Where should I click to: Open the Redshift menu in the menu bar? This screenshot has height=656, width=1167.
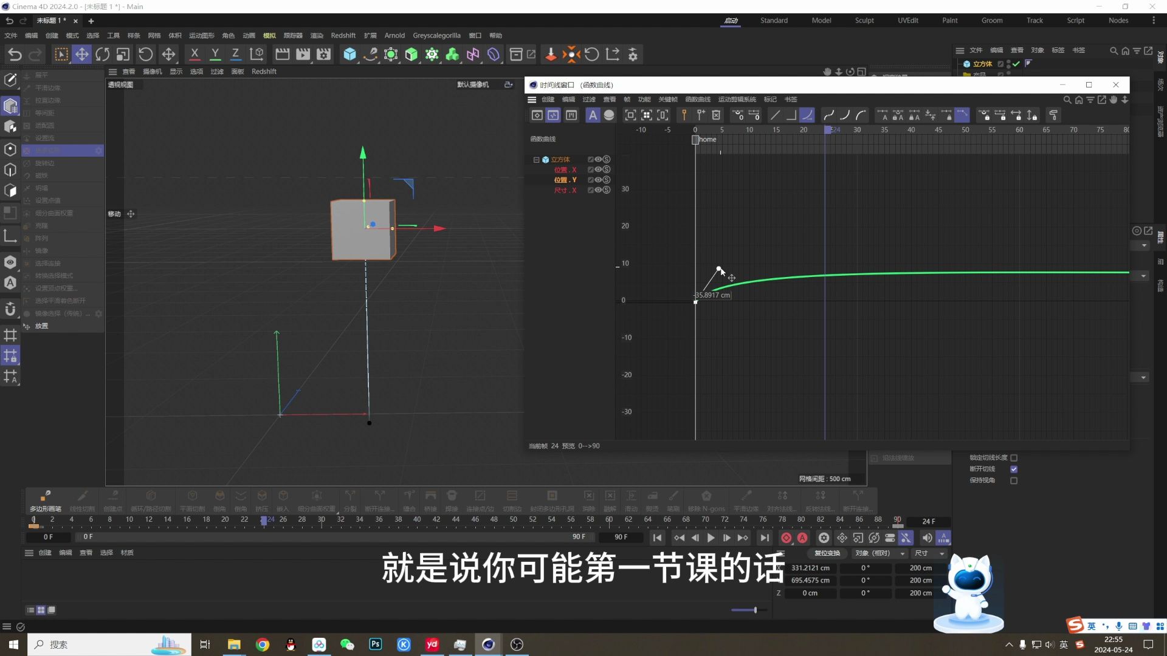pyautogui.click(x=343, y=35)
